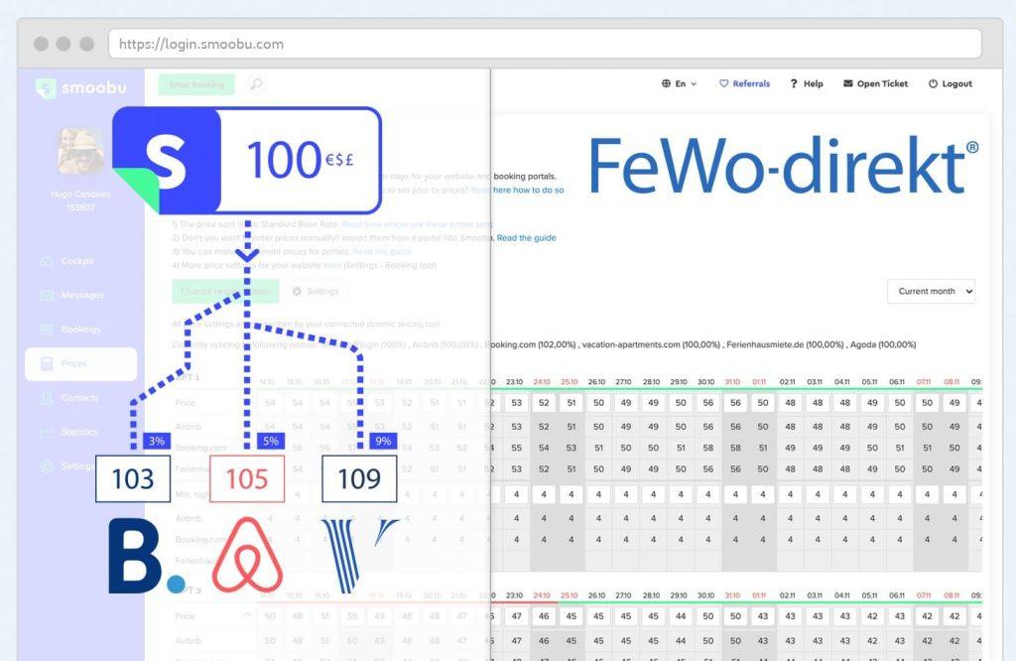Open 'Read the guide' link about importing prices
This screenshot has height=661, width=1016.
coord(526,238)
